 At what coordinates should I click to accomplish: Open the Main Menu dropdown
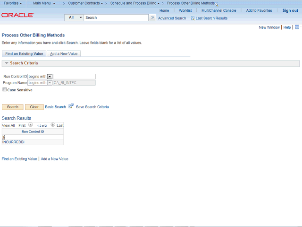click(44, 3)
